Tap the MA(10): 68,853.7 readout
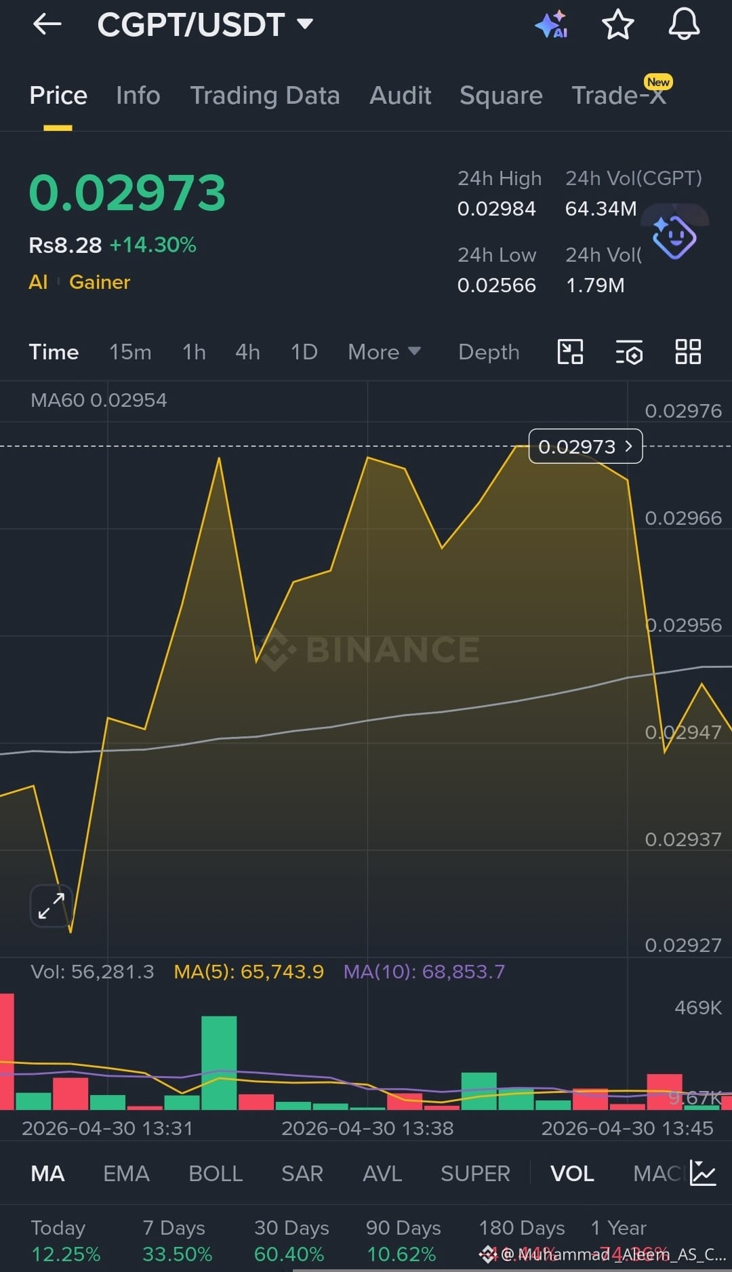Viewport: 732px width, 1272px height. [424, 972]
